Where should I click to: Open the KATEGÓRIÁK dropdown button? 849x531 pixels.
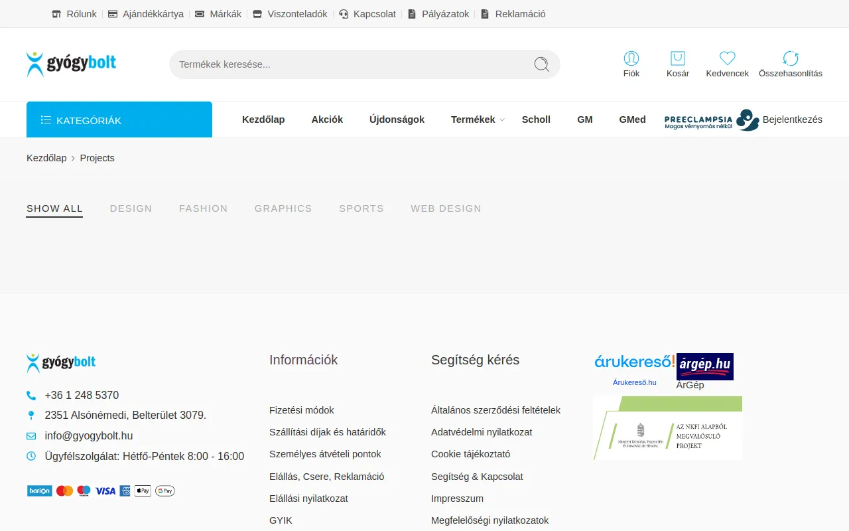(119, 119)
